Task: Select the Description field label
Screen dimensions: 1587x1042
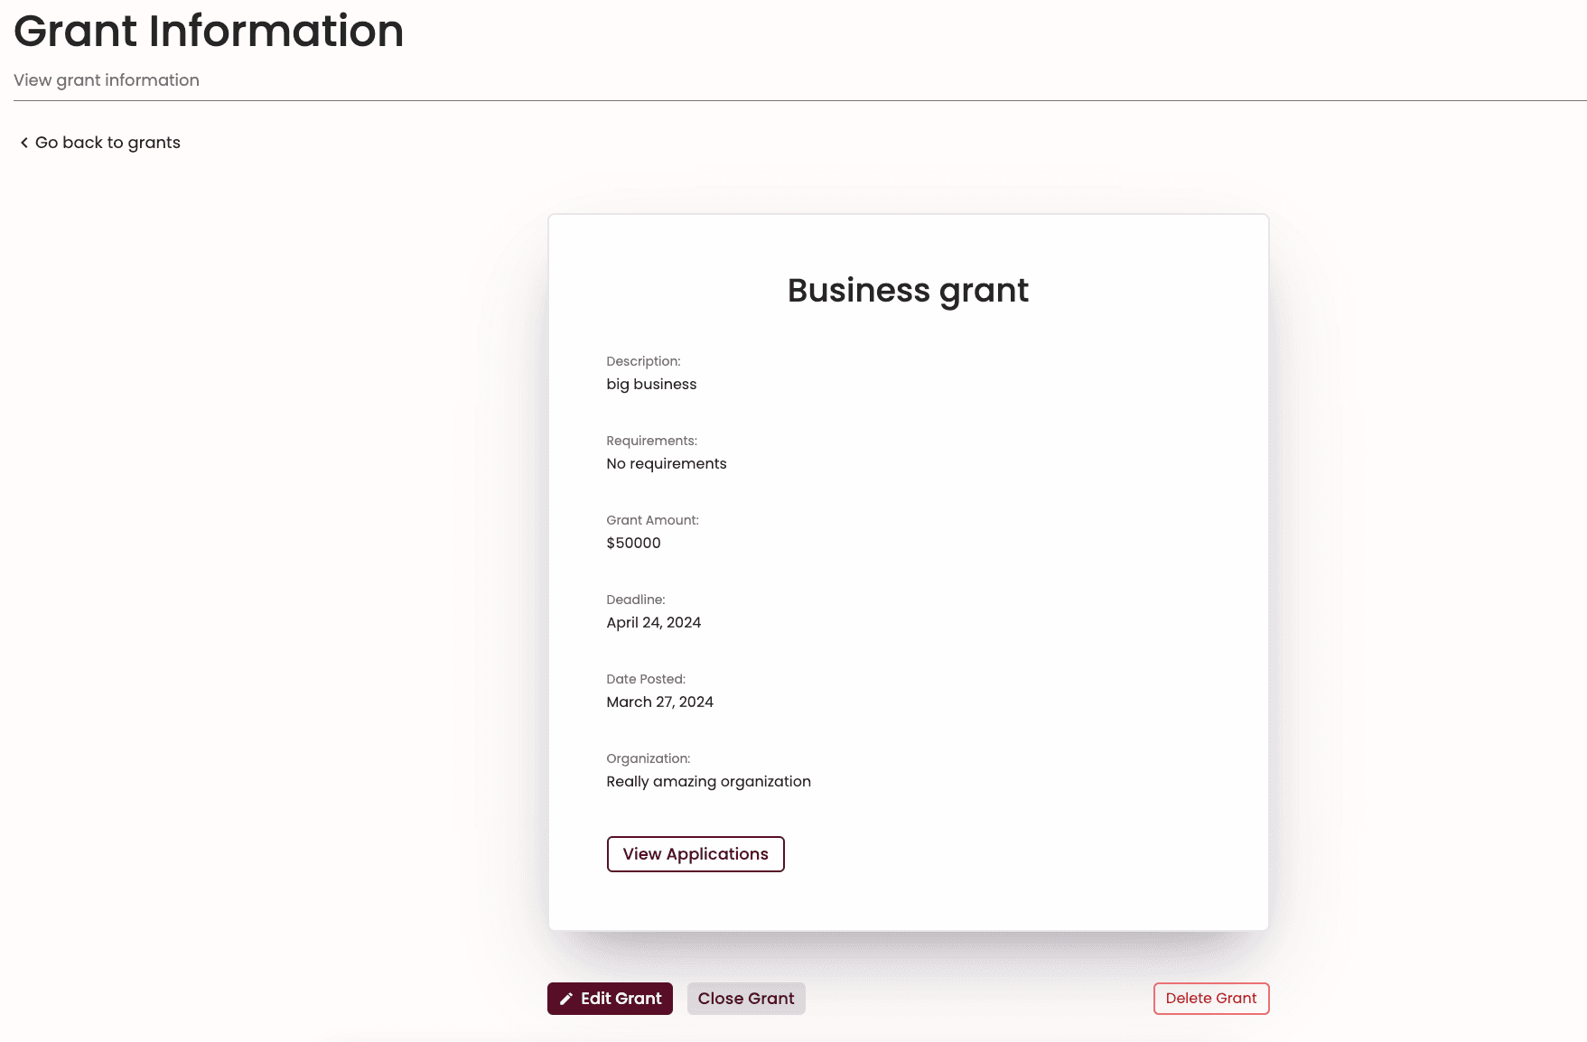Action: [643, 361]
